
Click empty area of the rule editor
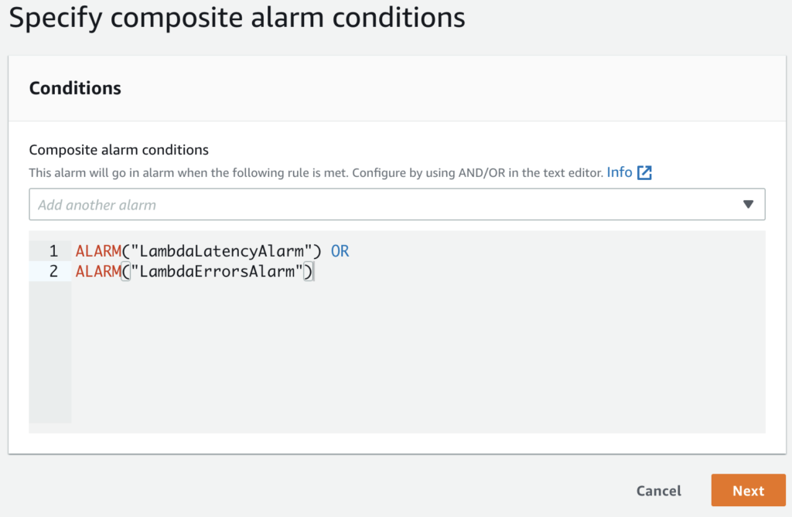(418, 353)
